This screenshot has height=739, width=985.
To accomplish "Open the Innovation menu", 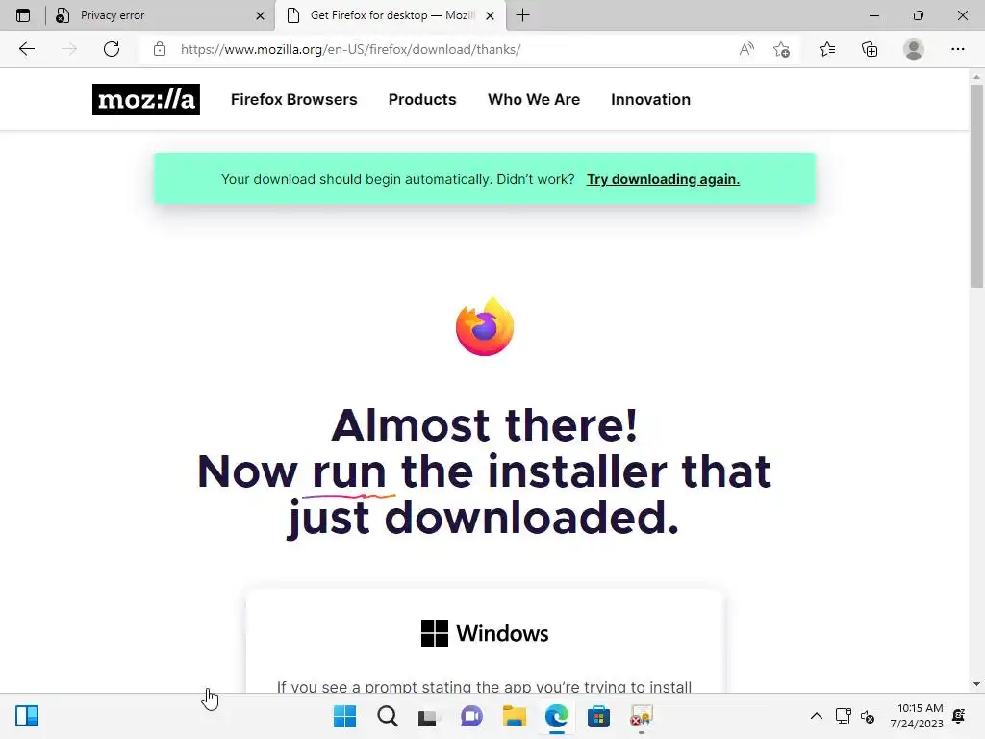I will [x=651, y=99].
